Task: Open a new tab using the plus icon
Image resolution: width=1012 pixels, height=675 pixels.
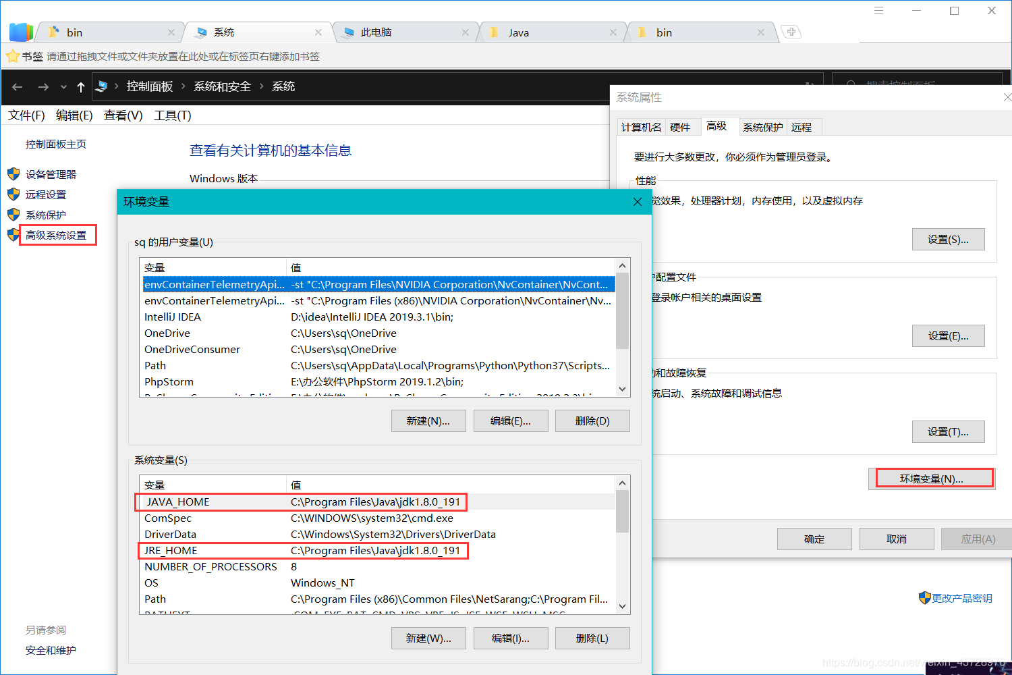Action: click(790, 31)
